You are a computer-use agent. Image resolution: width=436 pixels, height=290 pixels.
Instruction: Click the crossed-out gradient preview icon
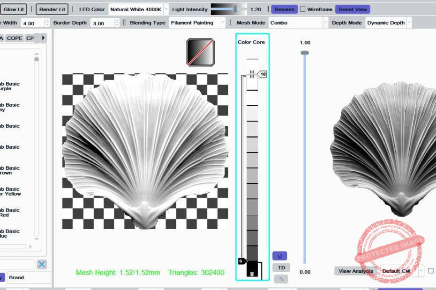pos(200,52)
